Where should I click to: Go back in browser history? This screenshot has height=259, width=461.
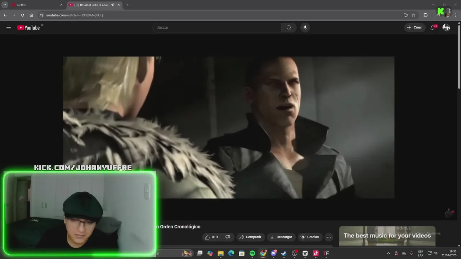coord(5,15)
